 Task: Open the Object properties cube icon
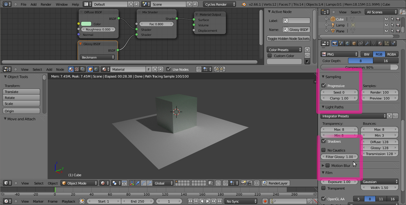click(x=354, y=43)
